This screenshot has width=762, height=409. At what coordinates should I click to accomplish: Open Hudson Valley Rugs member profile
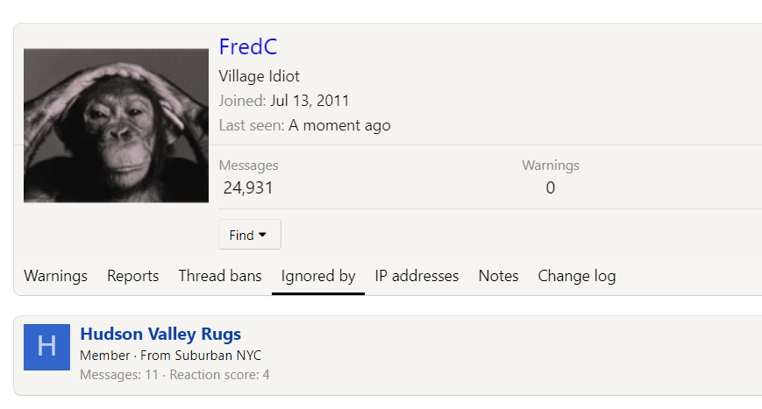[160, 334]
